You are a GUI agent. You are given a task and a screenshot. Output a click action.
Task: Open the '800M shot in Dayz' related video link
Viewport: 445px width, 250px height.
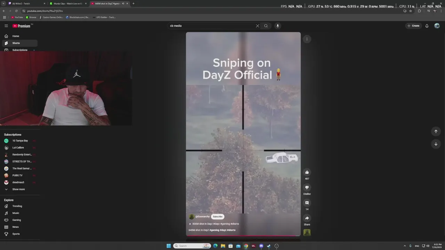[x=214, y=224]
